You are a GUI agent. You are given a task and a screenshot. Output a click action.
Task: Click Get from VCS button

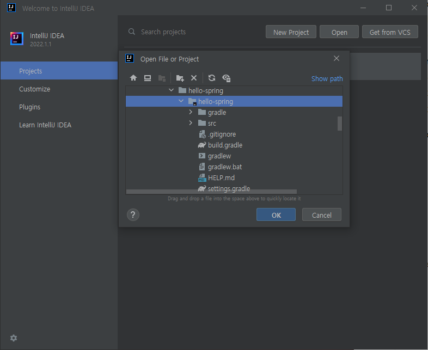[x=390, y=32]
